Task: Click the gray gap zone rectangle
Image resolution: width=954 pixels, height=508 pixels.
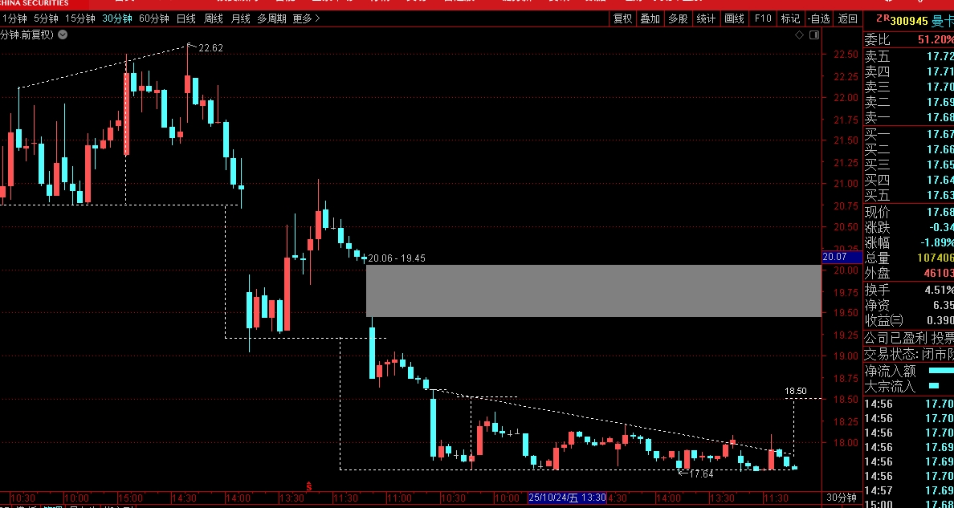Action: (x=593, y=291)
